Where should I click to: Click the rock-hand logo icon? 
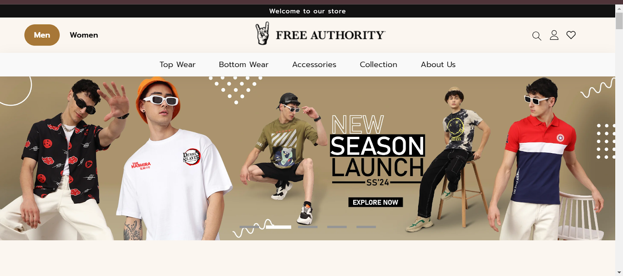(262, 33)
